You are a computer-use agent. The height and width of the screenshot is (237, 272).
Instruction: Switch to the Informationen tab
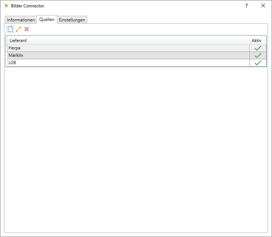[x=21, y=20]
